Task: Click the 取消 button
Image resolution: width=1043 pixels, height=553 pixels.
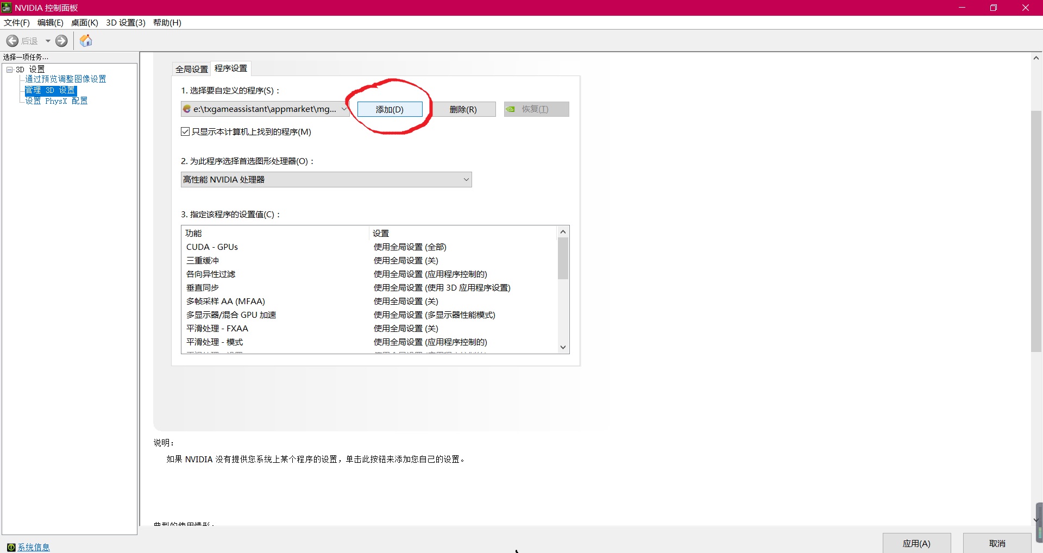Action: (x=997, y=543)
